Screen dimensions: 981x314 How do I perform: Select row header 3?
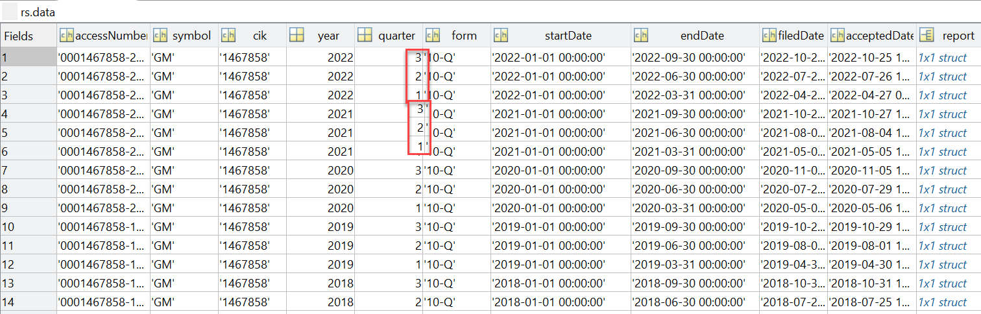(x=28, y=95)
